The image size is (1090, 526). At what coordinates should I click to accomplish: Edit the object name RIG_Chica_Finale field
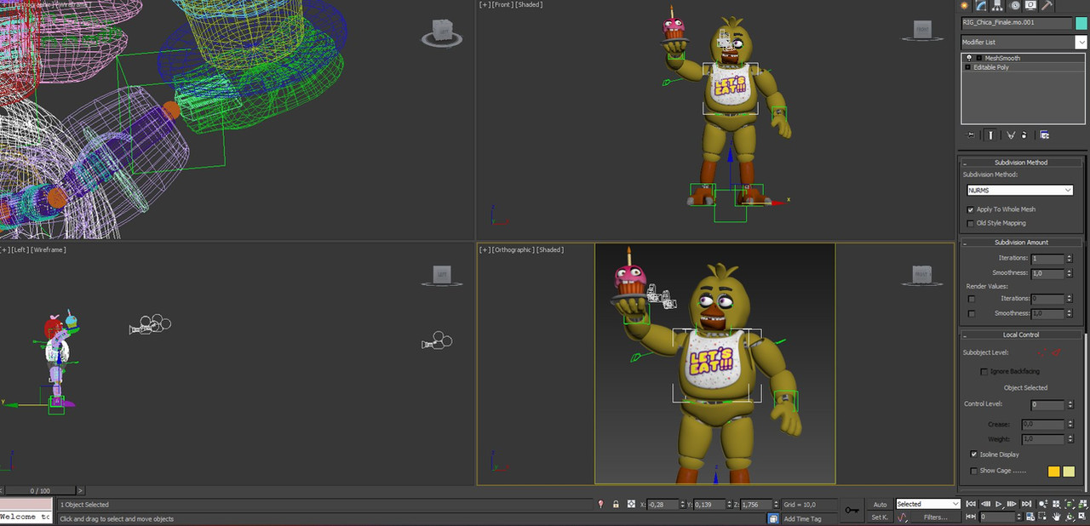[x=1017, y=23]
